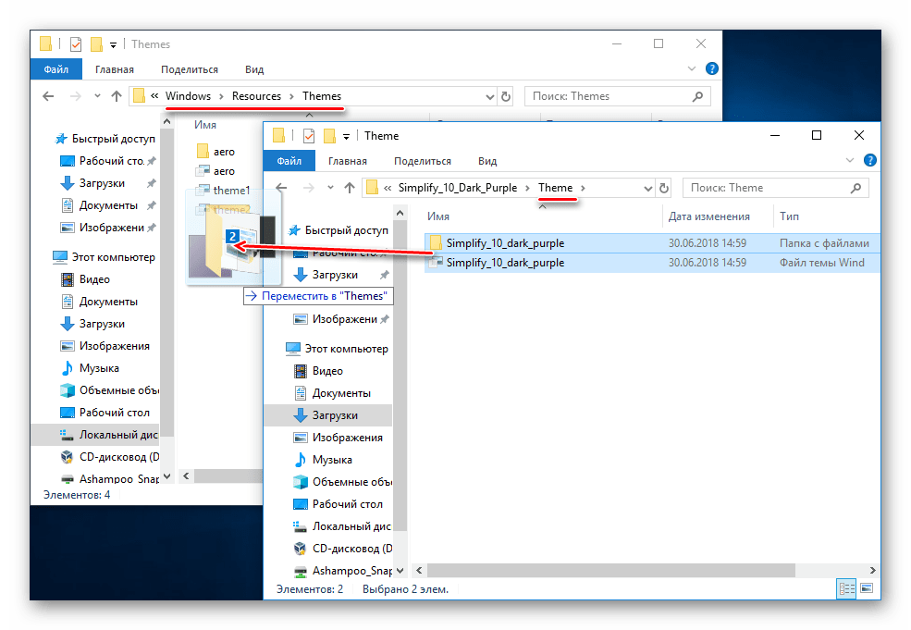Viewport: 911px width, 630px height.
Task: Click the Resources breadcrumb in the address bar
Action: coord(256,96)
